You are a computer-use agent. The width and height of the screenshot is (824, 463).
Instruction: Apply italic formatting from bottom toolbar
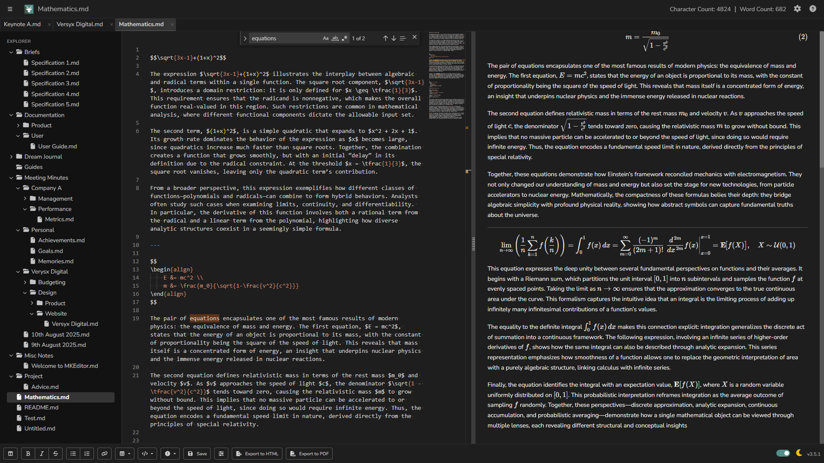[42, 454]
